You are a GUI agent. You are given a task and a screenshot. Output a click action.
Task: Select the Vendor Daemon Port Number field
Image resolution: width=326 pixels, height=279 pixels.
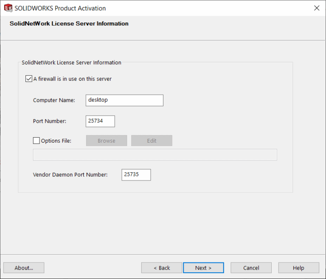(136, 175)
